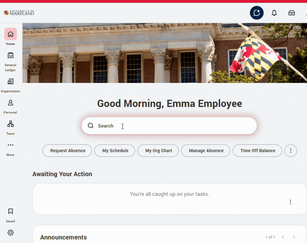The height and width of the screenshot is (243, 307).
Task: Show more shortcut options menu
Action: (291, 151)
